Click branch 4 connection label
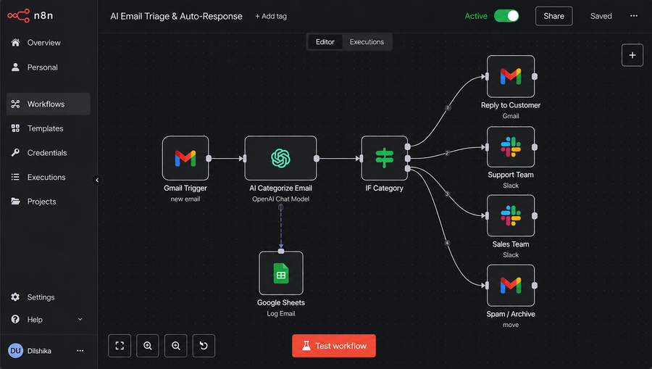This screenshot has height=369, width=652. [447, 243]
